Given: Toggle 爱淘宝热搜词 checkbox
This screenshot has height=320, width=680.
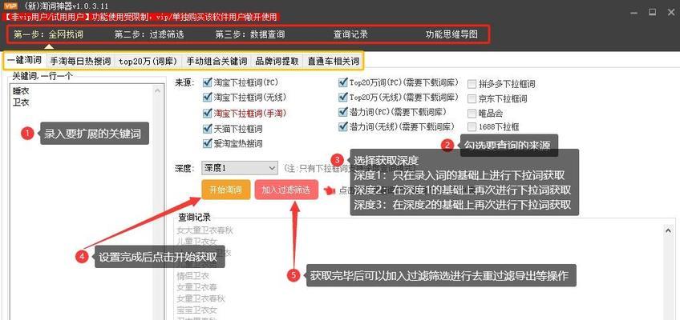Looking at the screenshot, I should point(207,143).
